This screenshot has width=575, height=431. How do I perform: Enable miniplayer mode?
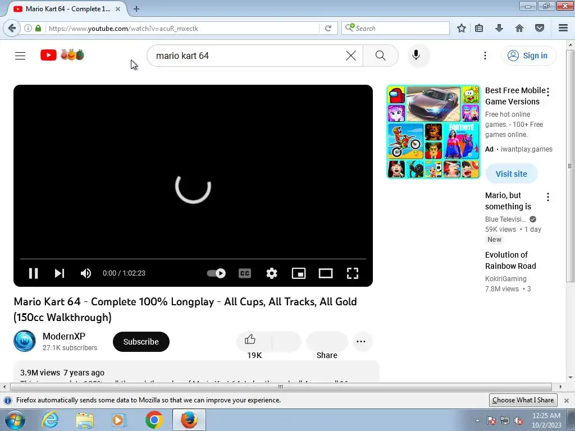pos(299,273)
